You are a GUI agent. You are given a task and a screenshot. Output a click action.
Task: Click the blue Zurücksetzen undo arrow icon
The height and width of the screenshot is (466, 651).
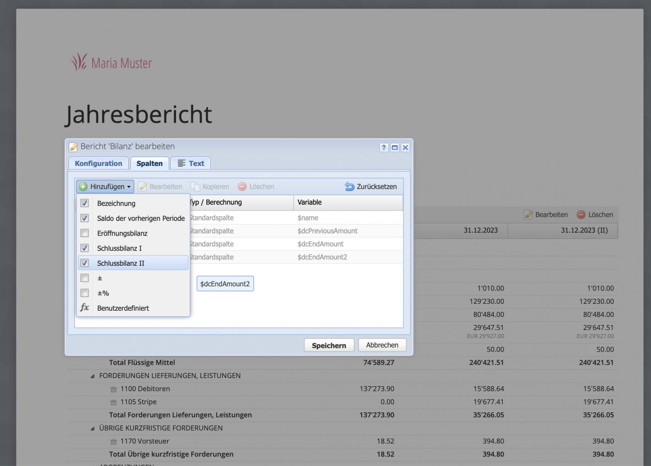[349, 186]
